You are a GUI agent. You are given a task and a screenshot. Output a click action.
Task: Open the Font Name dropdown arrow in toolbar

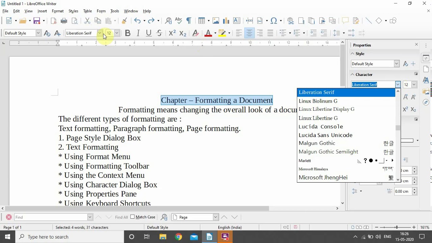[x=100, y=33]
